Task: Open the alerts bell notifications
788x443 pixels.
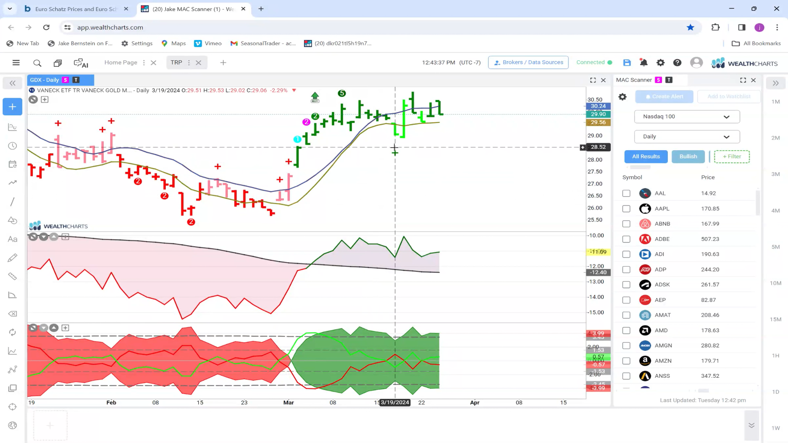Action: pyautogui.click(x=644, y=62)
